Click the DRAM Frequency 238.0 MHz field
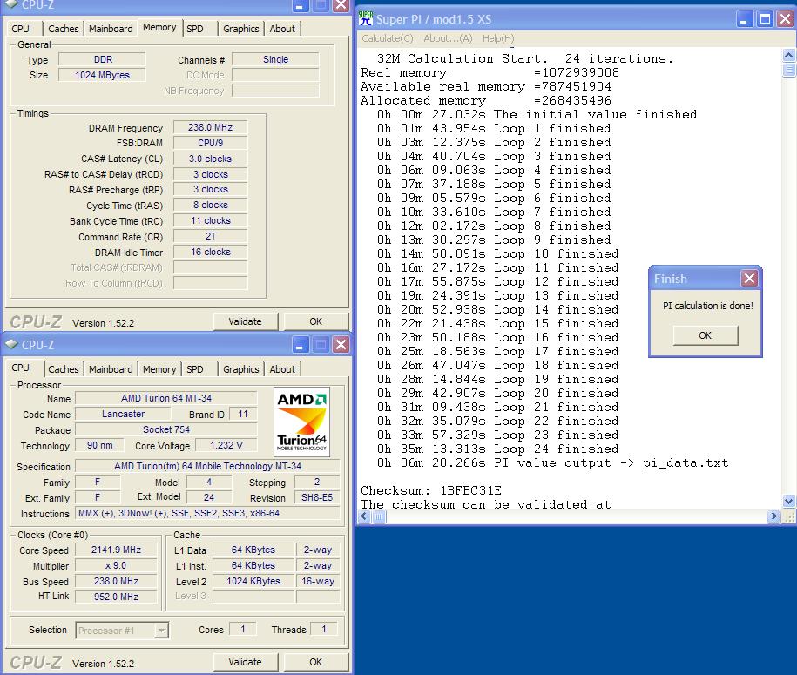Screen dimensions: 797x675 211,127
